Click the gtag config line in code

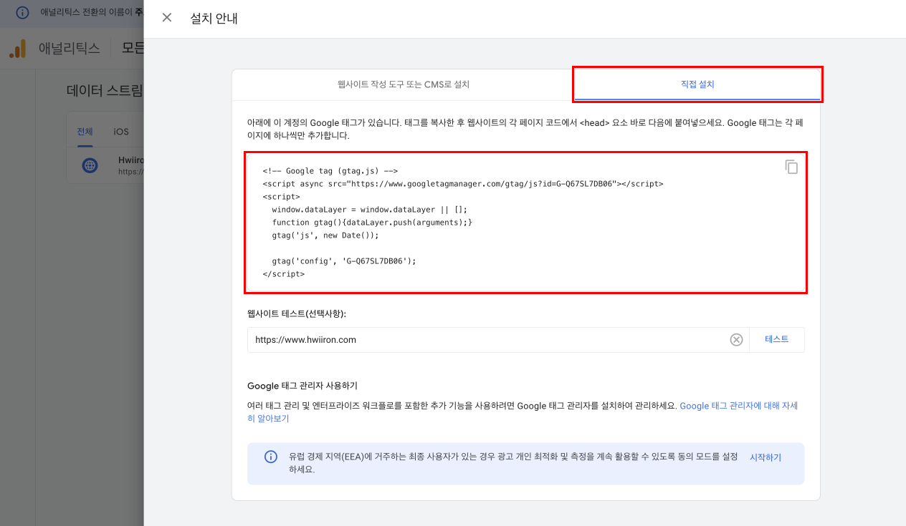click(344, 261)
